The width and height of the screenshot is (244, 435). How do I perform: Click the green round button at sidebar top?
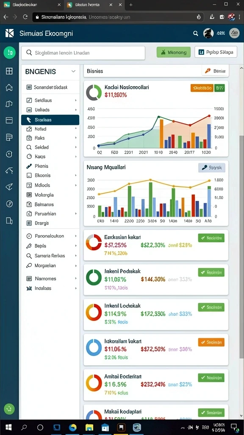click(x=9, y=52)
